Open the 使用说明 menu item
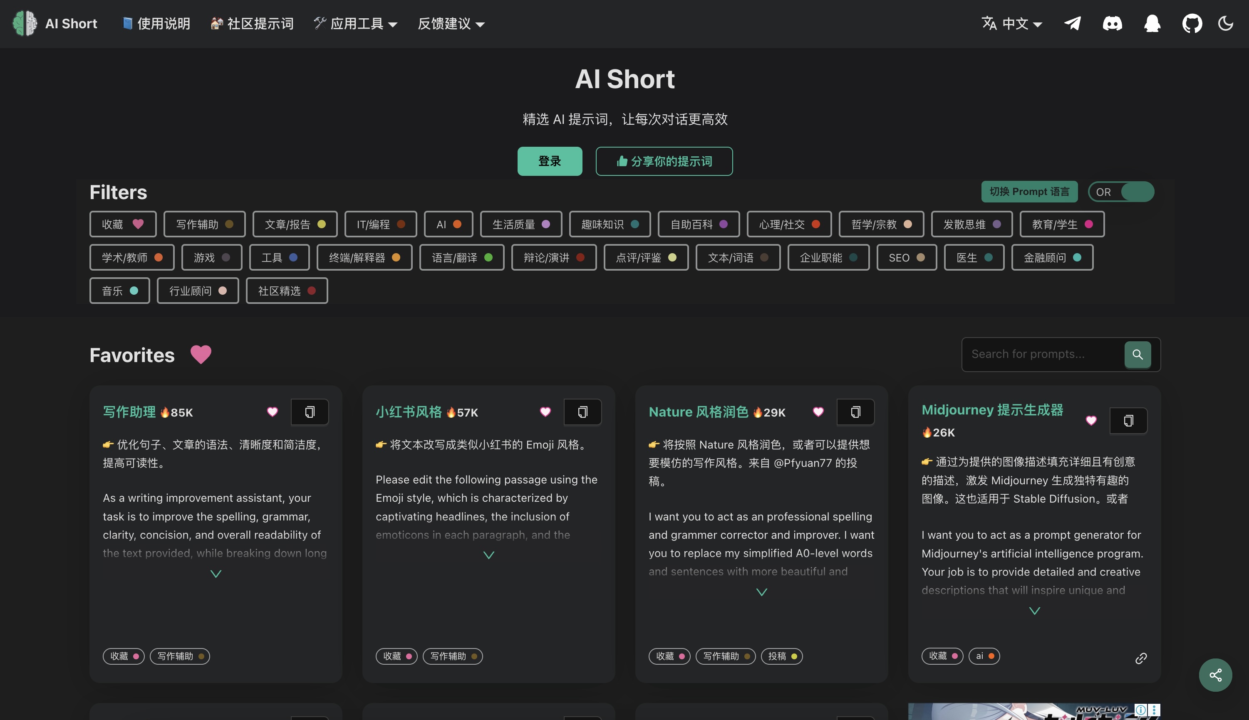1249x720 pixels. [x=155, y=23]
